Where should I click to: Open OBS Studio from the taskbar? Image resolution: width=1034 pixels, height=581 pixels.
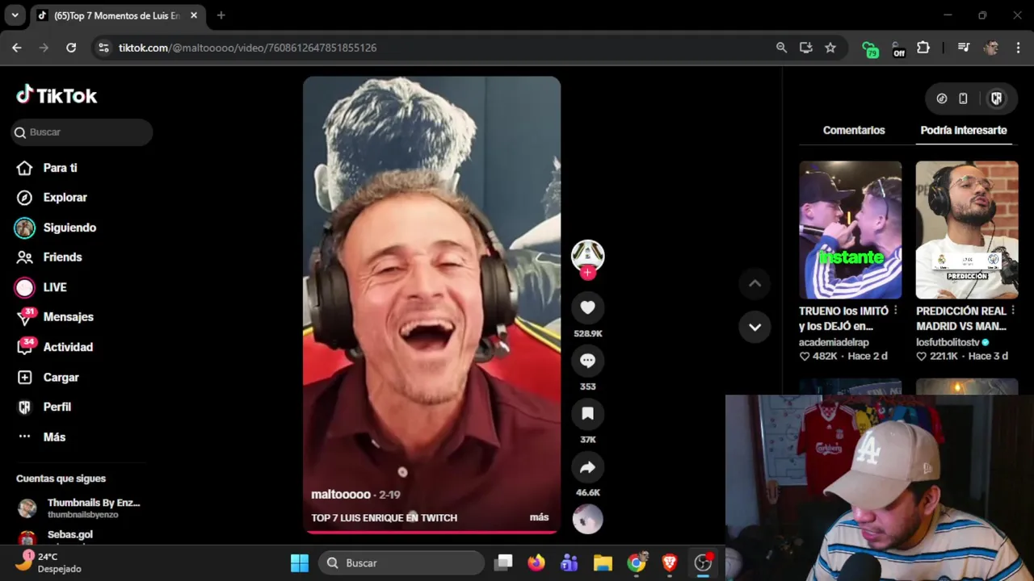click(x=703, y=563)
